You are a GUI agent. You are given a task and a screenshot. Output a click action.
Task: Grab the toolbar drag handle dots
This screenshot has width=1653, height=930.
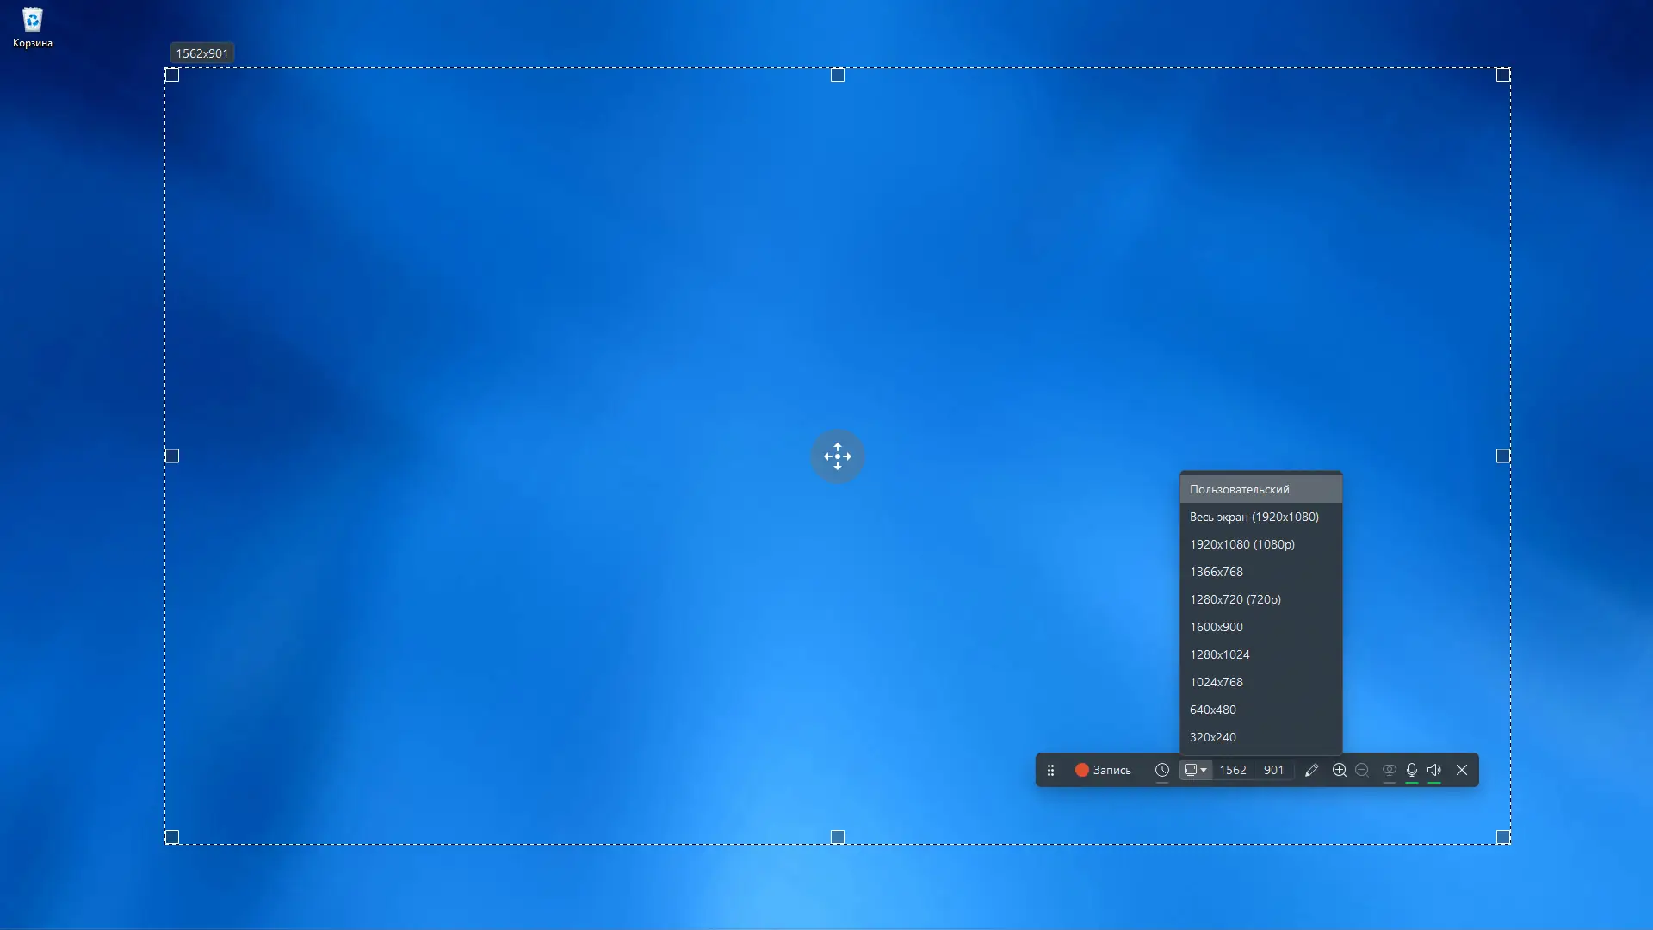point(1050,770)
